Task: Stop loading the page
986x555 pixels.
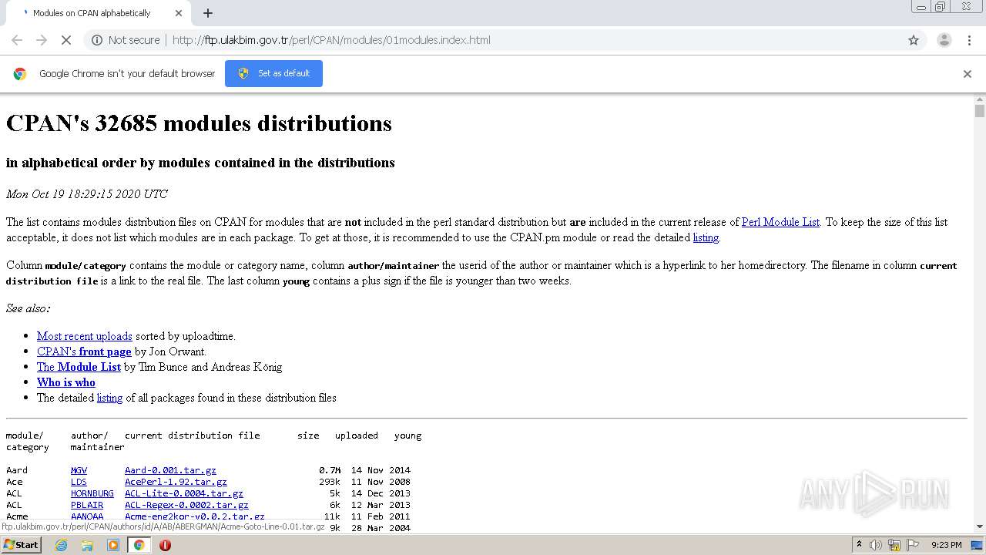Action: pos(66,40)
